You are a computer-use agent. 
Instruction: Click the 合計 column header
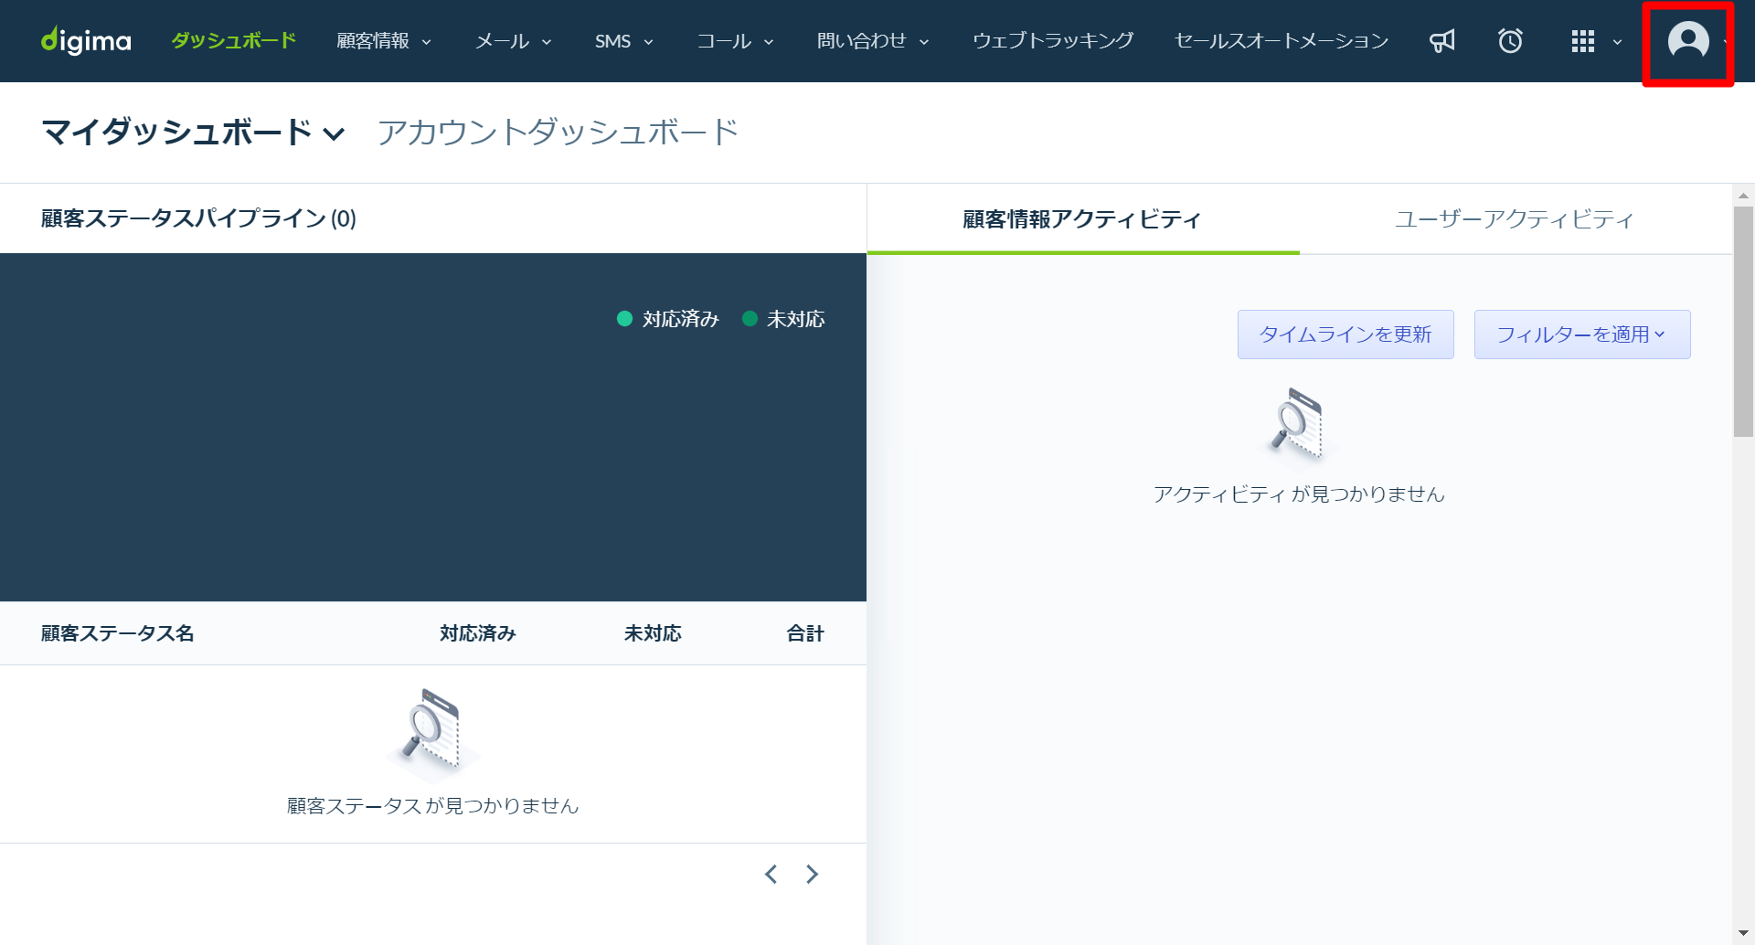(x=805, y=633)
